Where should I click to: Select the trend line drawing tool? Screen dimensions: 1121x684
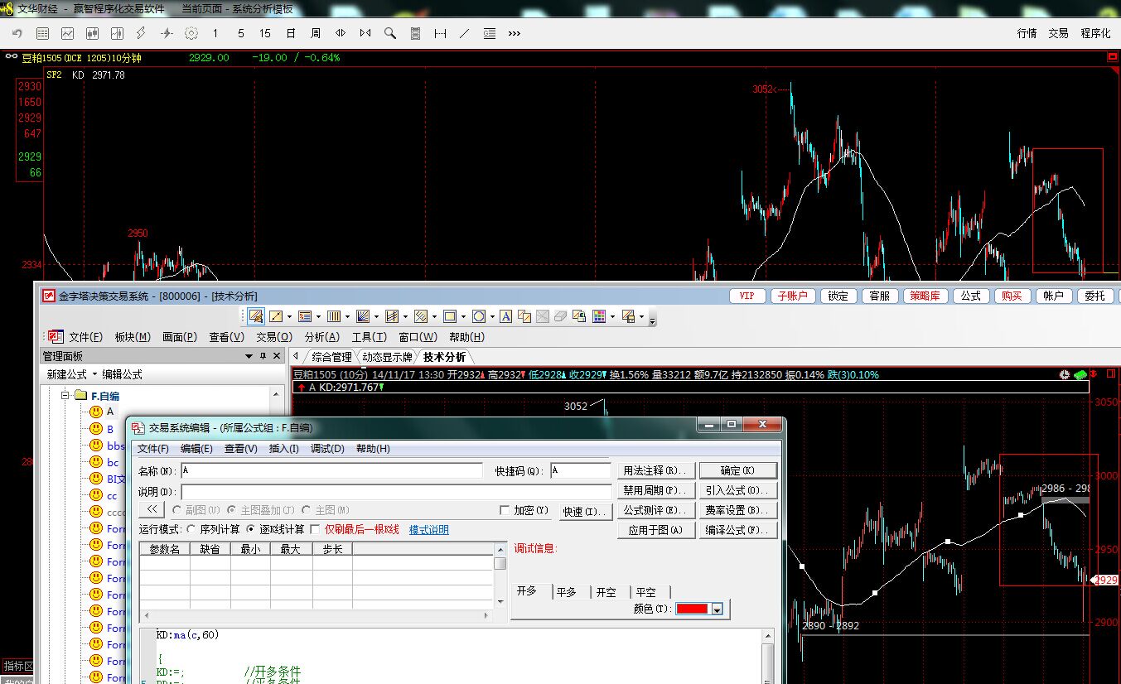coord(277,316)
